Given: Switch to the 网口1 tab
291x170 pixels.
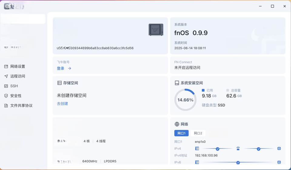Looking at the screenshot, I should (x=181, y=133).
